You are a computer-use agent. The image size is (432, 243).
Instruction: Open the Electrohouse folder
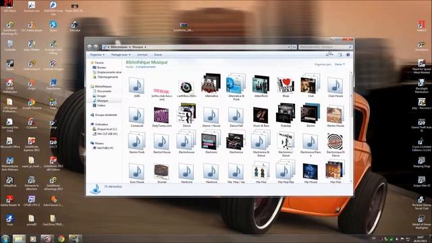(x=186, y=142)
